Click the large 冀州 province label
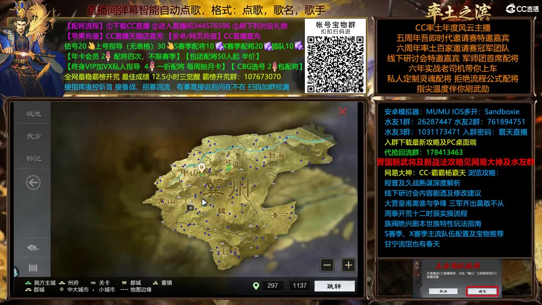 pos(227,188)
